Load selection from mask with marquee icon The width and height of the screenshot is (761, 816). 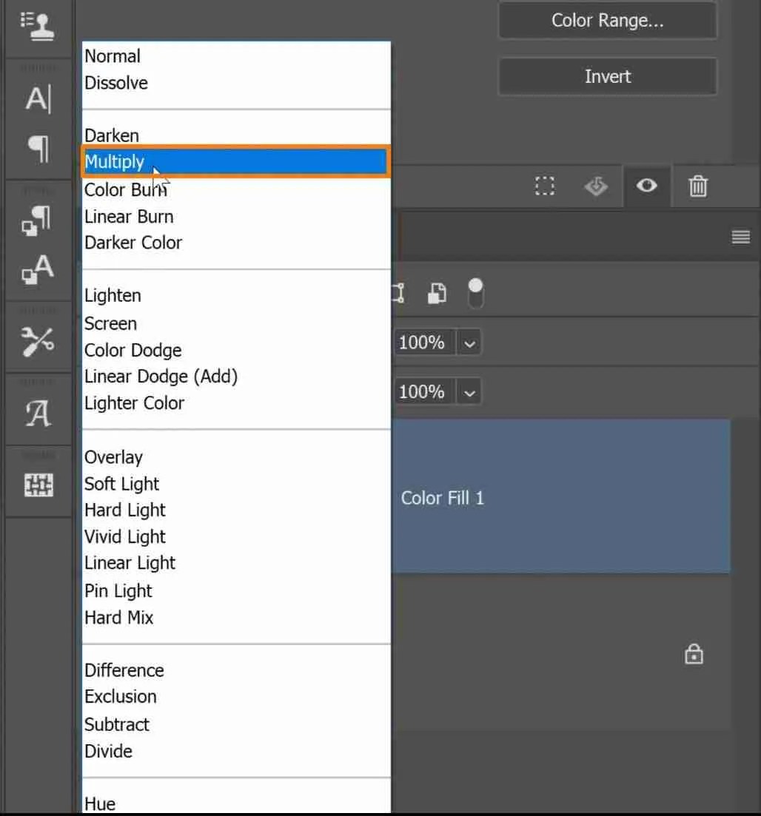(x=545, y=186)
